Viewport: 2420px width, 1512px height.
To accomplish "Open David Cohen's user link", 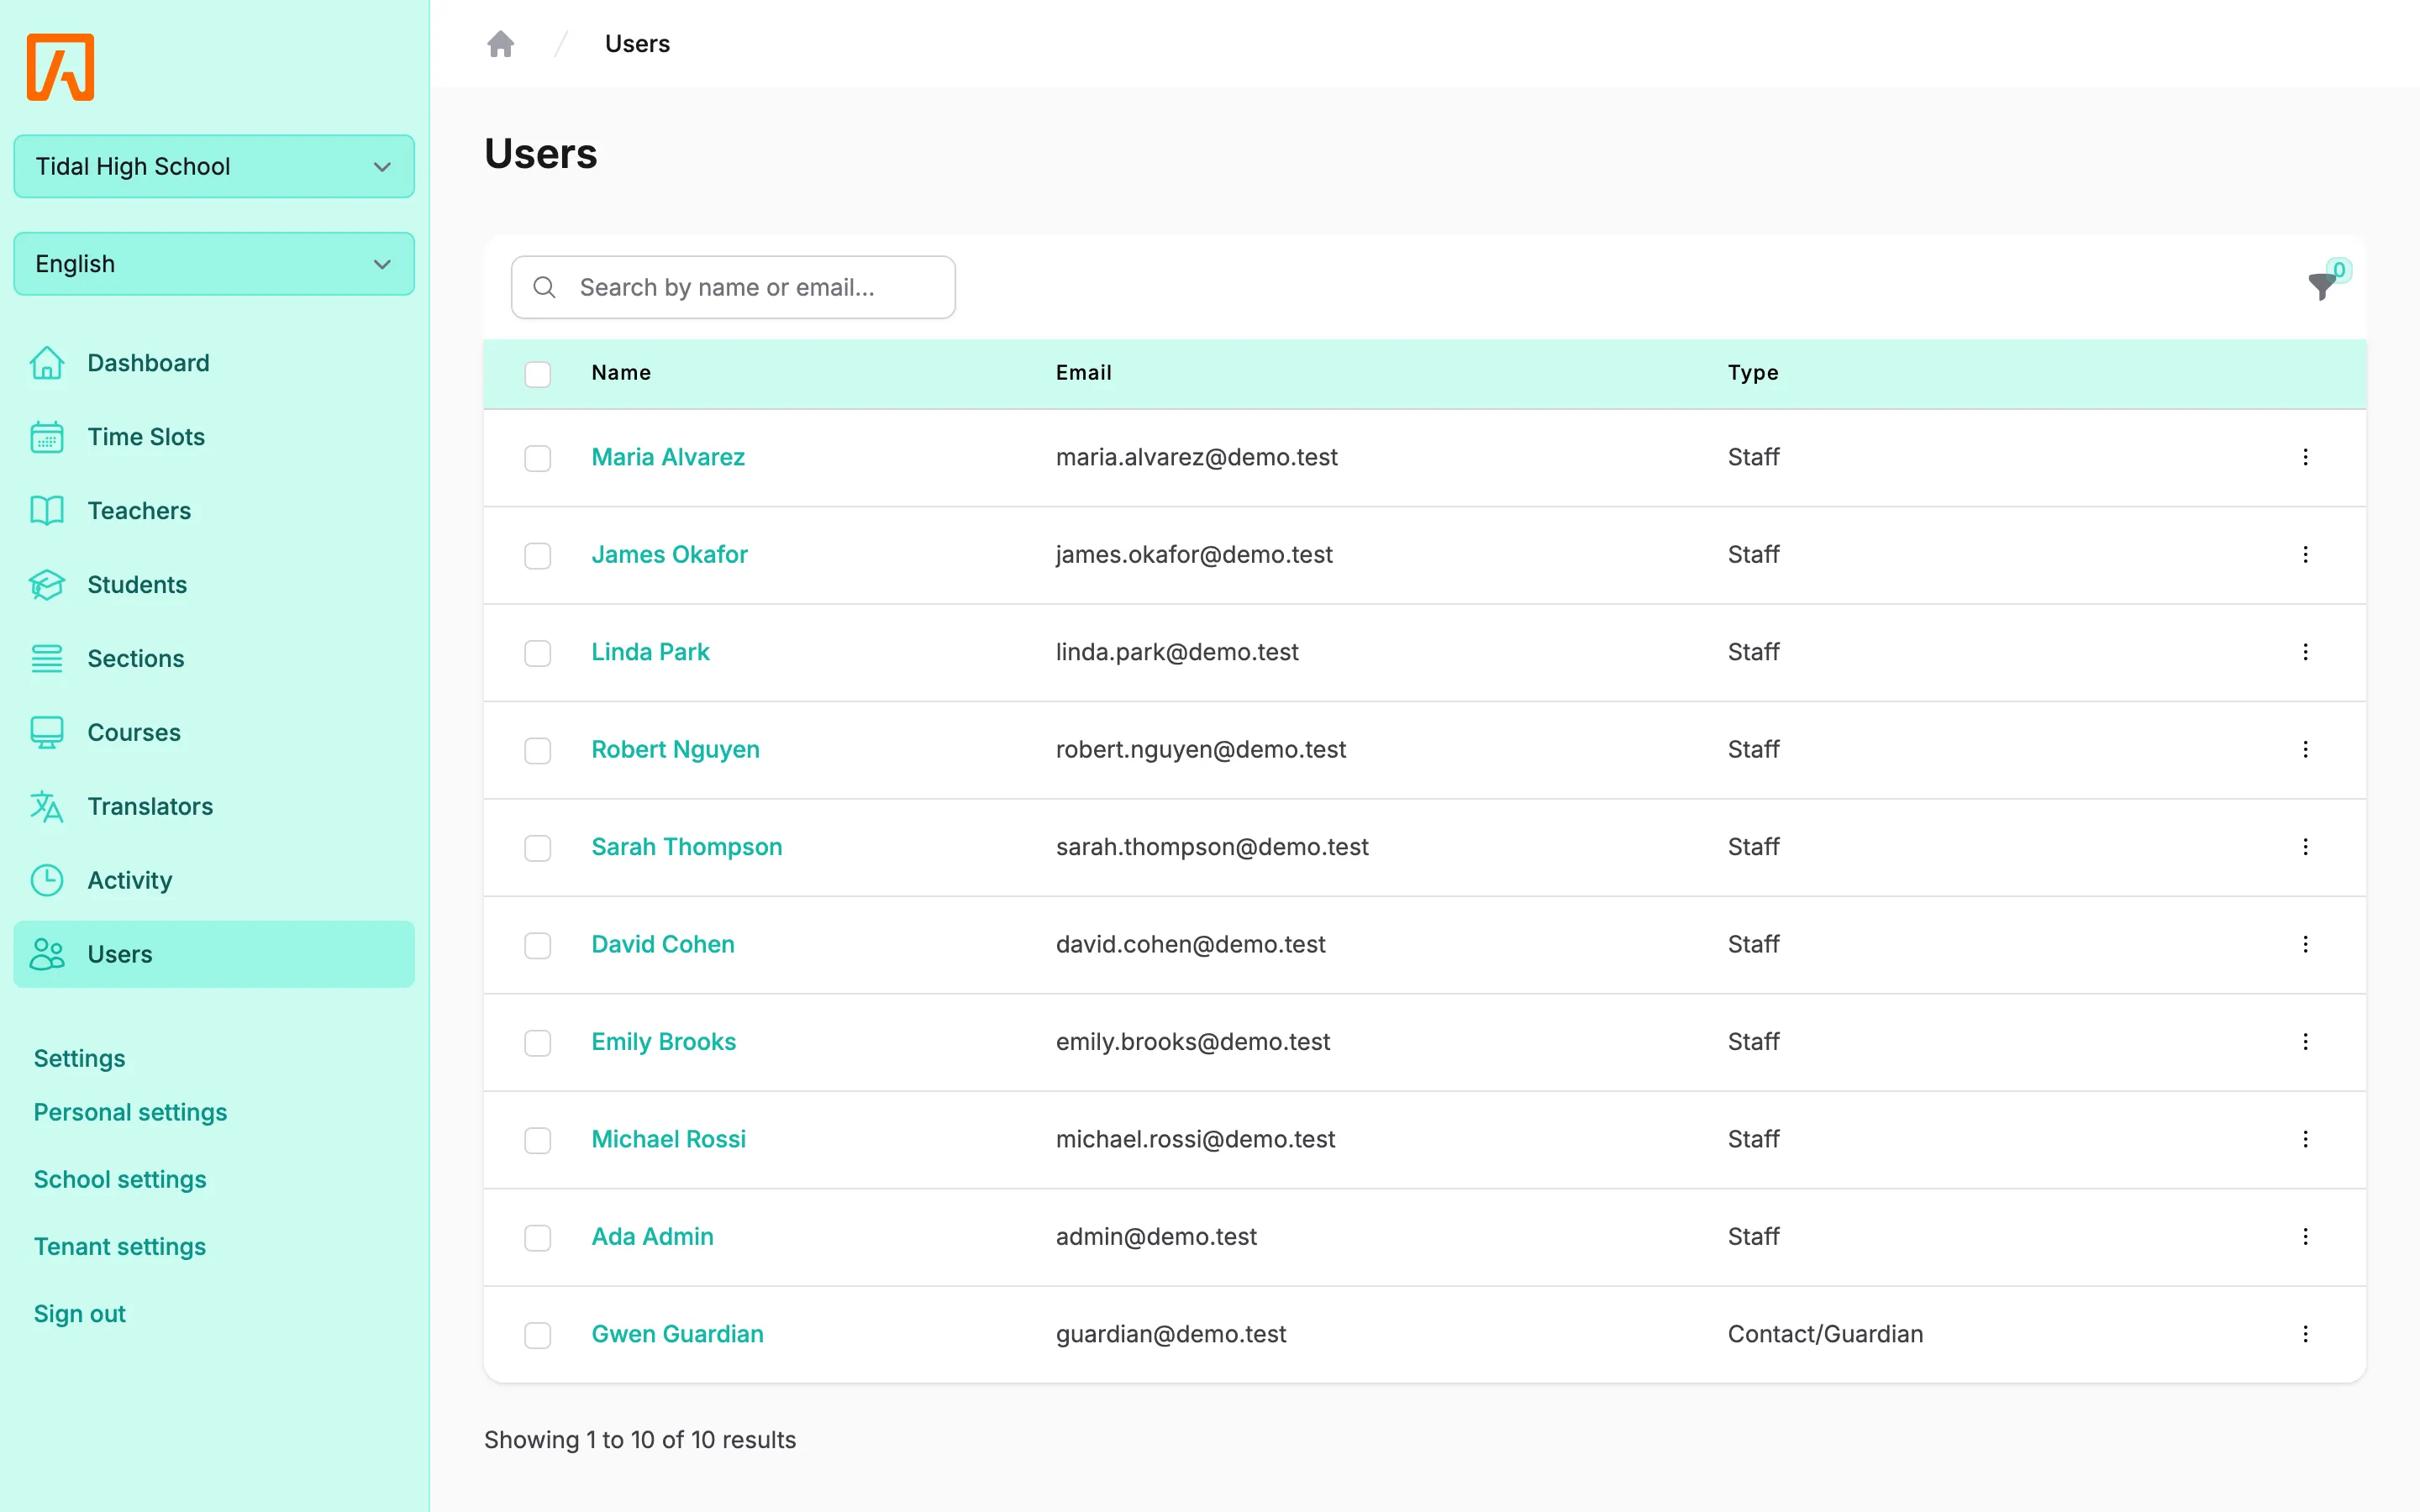I will [663, 944].
